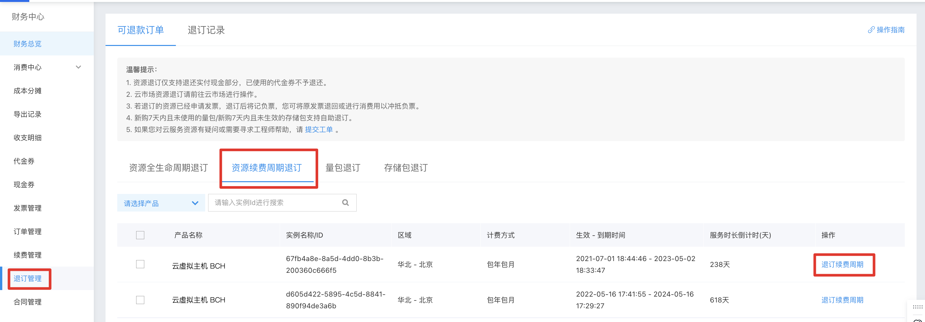The image size is (925, 322).
Task: Click the 生效 - 到期时间 column header
Action: click(x=600, y=235)
